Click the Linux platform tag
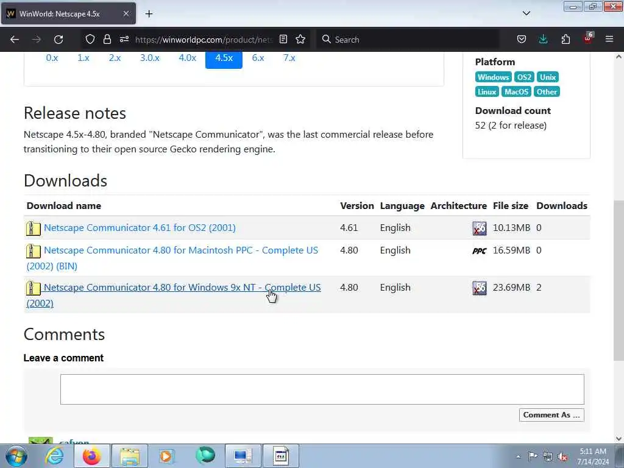 pos(487,92)
